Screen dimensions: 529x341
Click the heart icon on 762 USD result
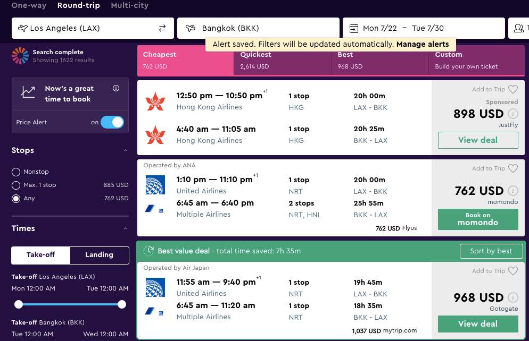513,168
